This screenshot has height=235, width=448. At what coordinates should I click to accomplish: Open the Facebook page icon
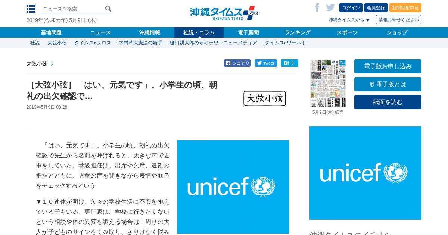click(317, 7)
